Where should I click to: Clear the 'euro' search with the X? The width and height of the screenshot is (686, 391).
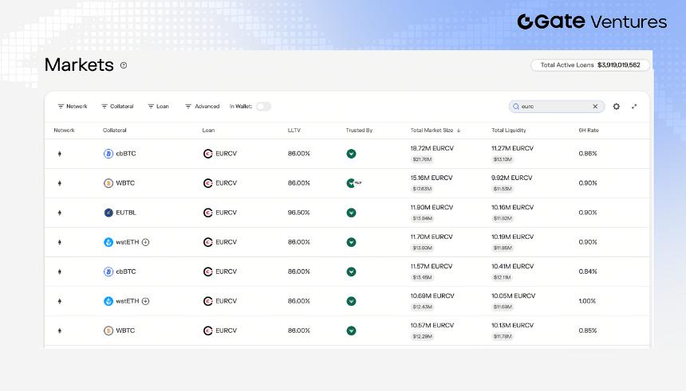tap(595, 106)
